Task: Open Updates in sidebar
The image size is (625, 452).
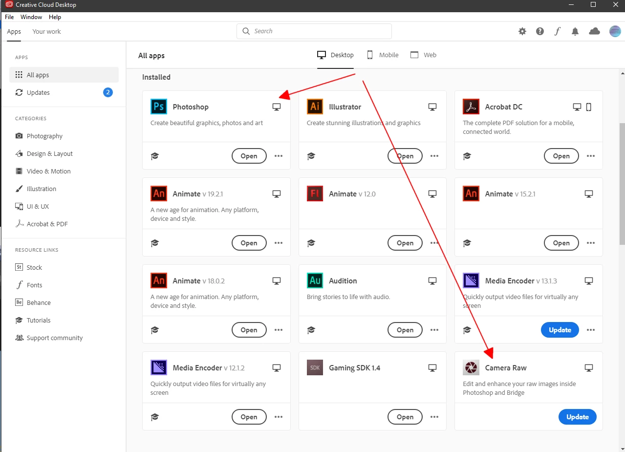Action: coord(64,92)
